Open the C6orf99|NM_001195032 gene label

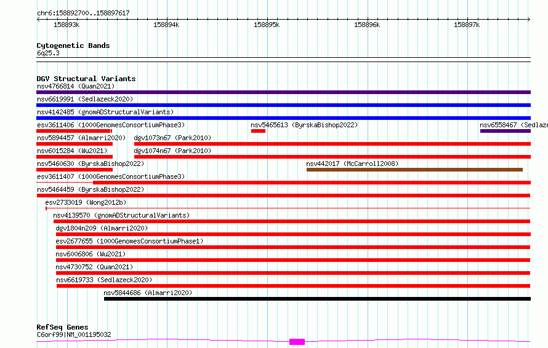[74, 334]
